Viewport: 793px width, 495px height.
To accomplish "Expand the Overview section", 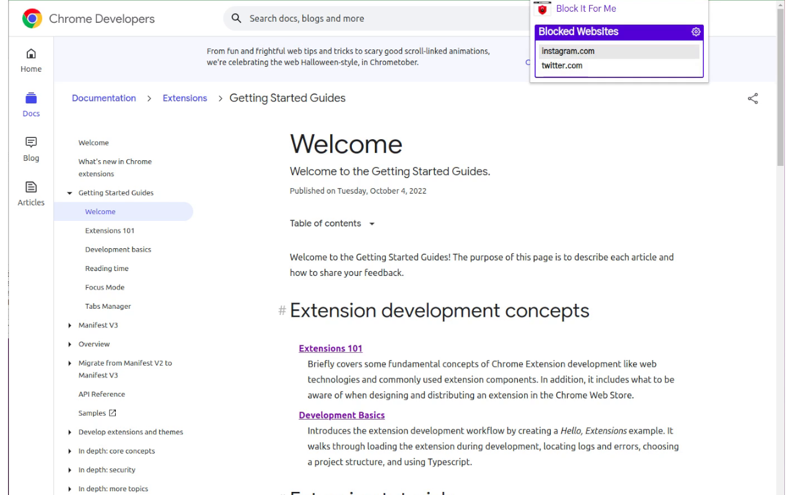I will [x=69, y=344].
